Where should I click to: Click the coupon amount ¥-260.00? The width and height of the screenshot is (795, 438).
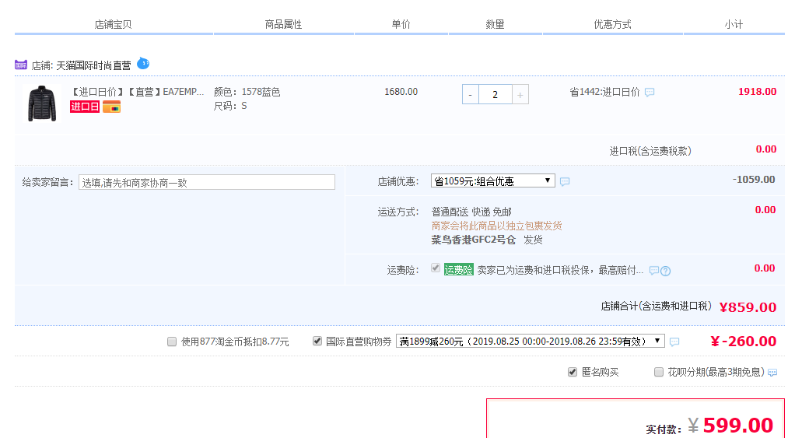coord(744,342)
